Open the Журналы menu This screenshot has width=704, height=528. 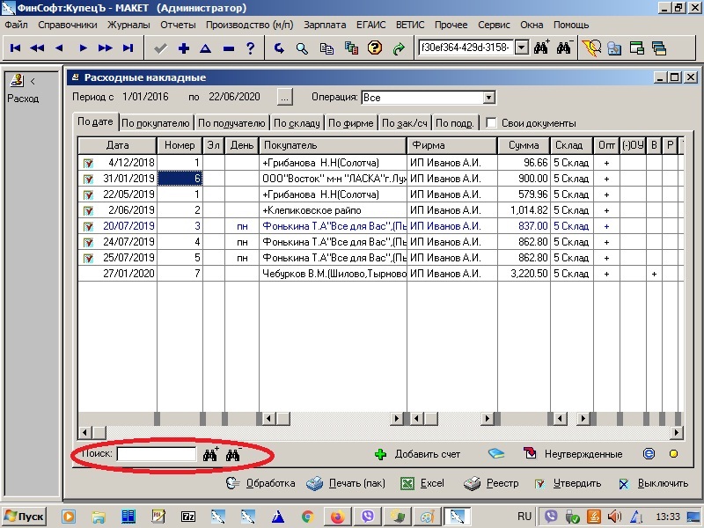128,25
